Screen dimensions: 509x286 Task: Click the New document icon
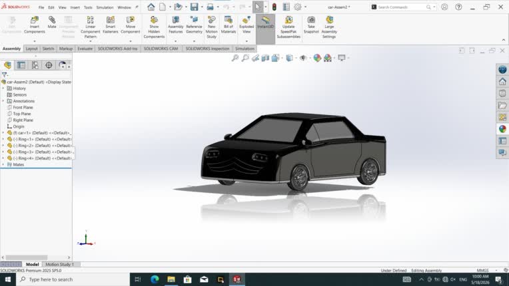163,7
